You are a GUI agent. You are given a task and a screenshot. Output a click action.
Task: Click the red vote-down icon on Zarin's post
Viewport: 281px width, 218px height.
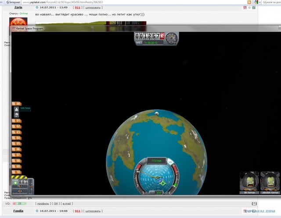click(245, 7)
